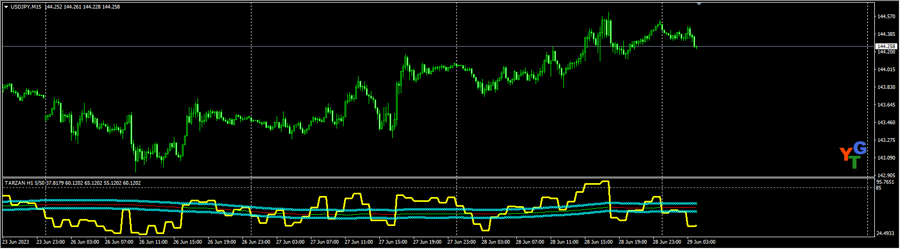This screenshot has height=249, width=900.
Task: Click the gray chart shift triangle marker
Action: [x=699, y=4]
